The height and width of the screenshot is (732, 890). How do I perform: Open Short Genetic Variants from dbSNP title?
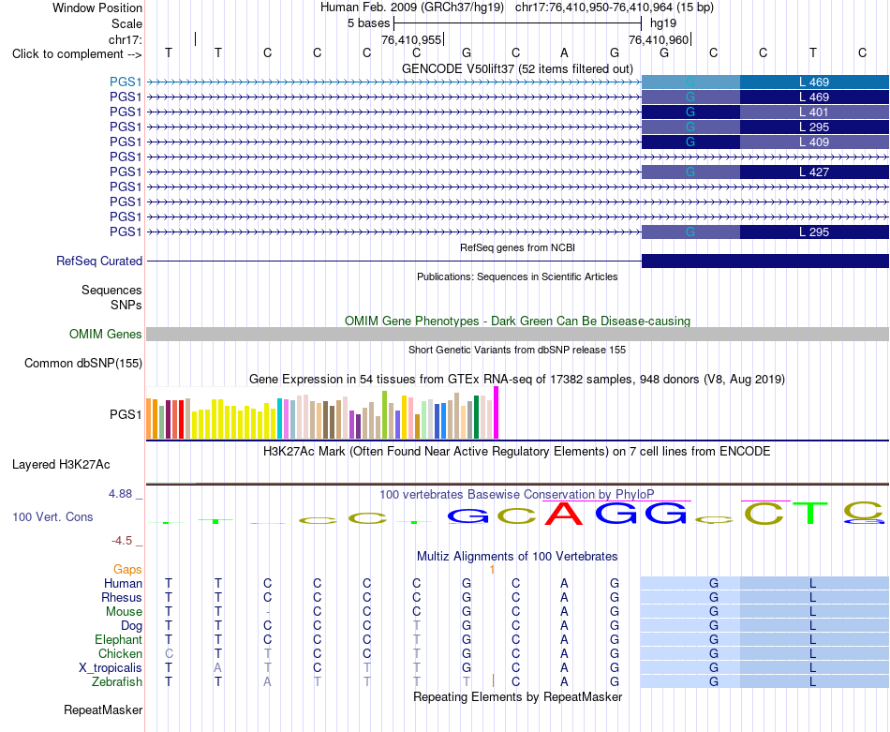(x=517, y=350)
